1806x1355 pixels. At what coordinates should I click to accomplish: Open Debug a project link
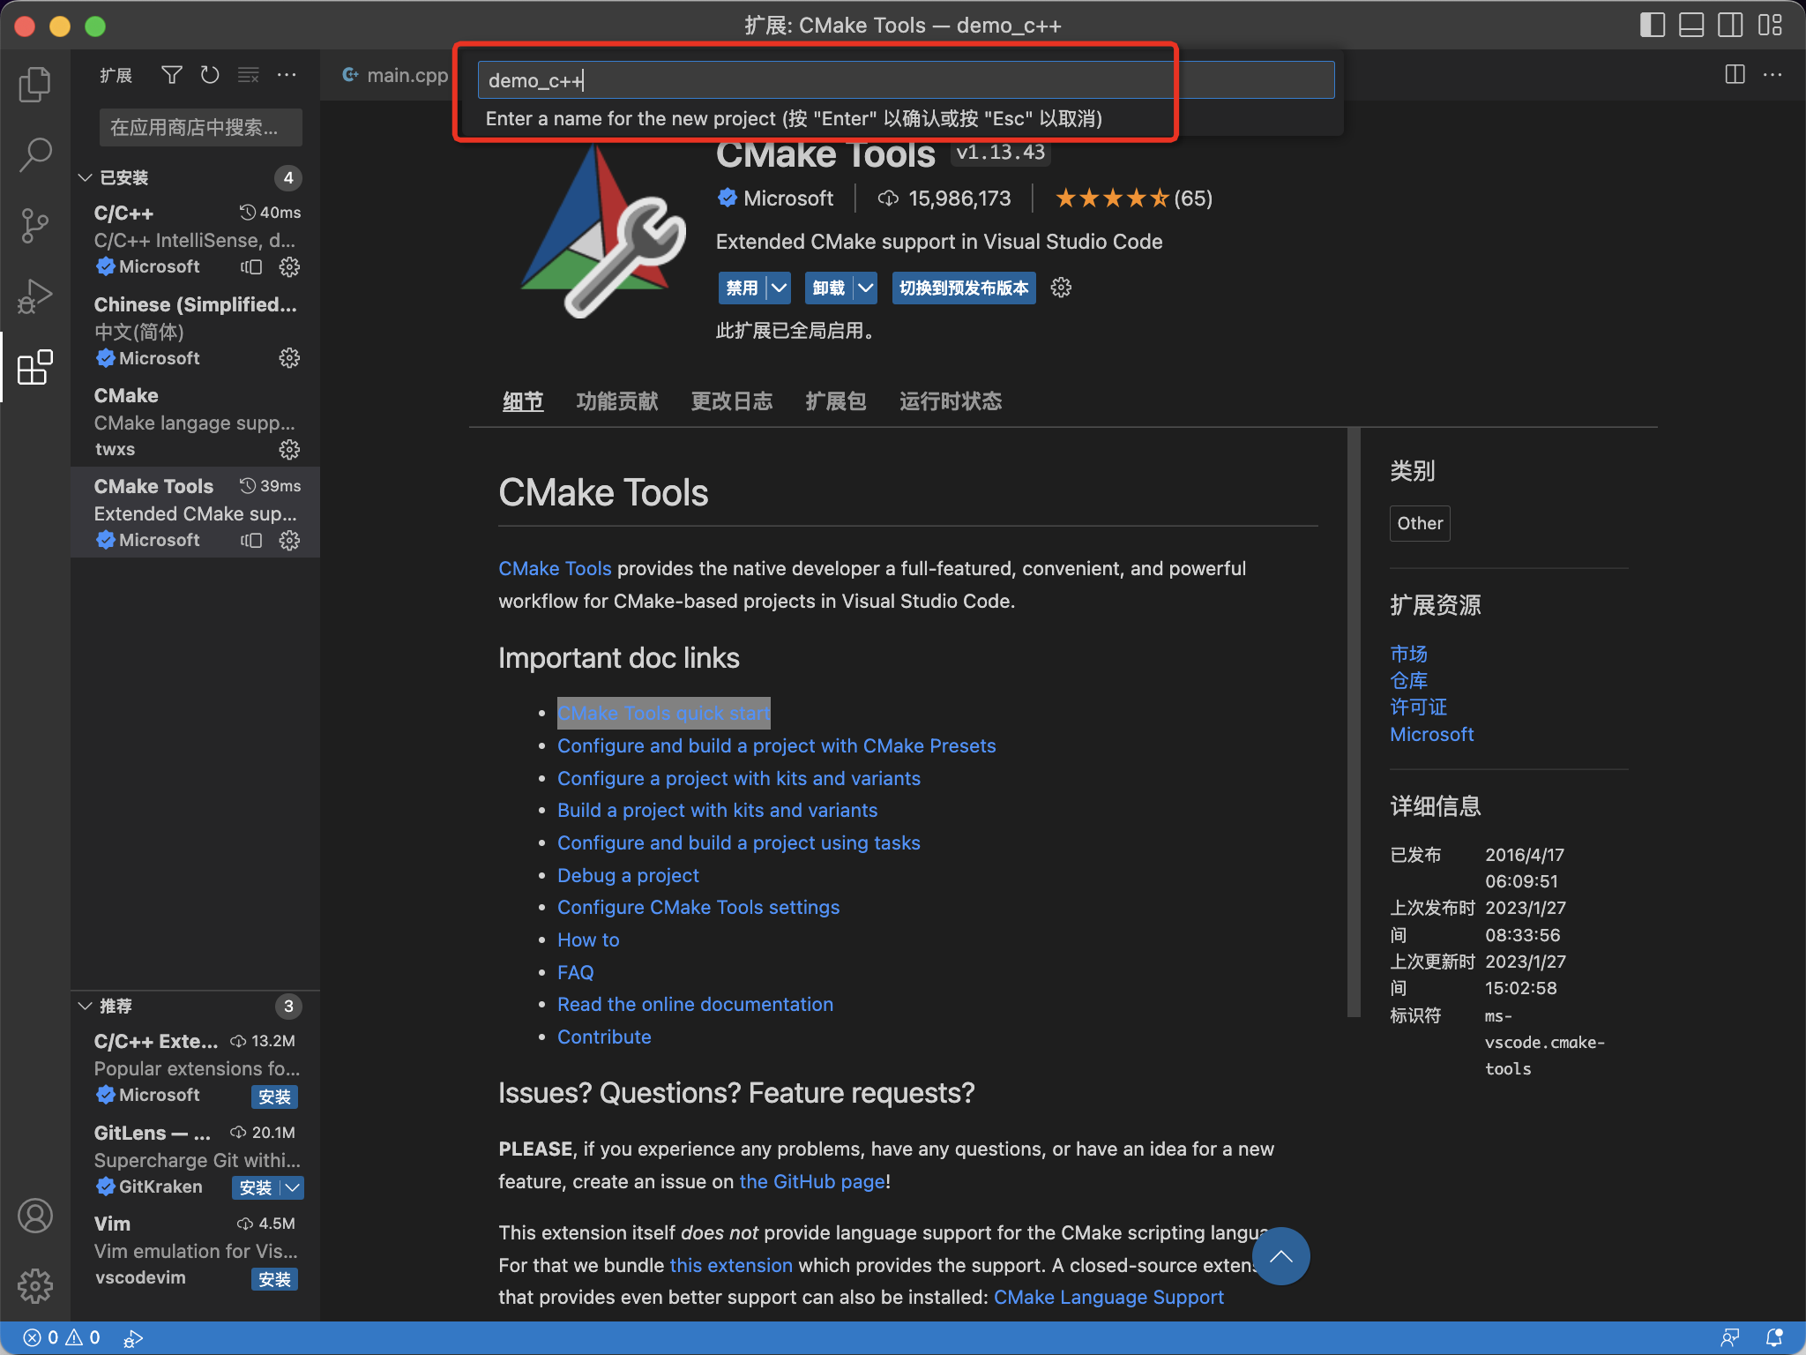click(x=628, y=875)
